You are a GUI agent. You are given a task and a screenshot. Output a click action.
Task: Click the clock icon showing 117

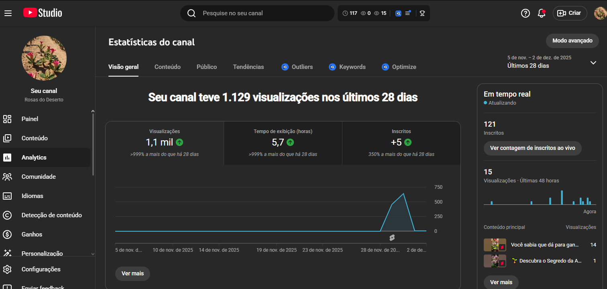point(345,13)
